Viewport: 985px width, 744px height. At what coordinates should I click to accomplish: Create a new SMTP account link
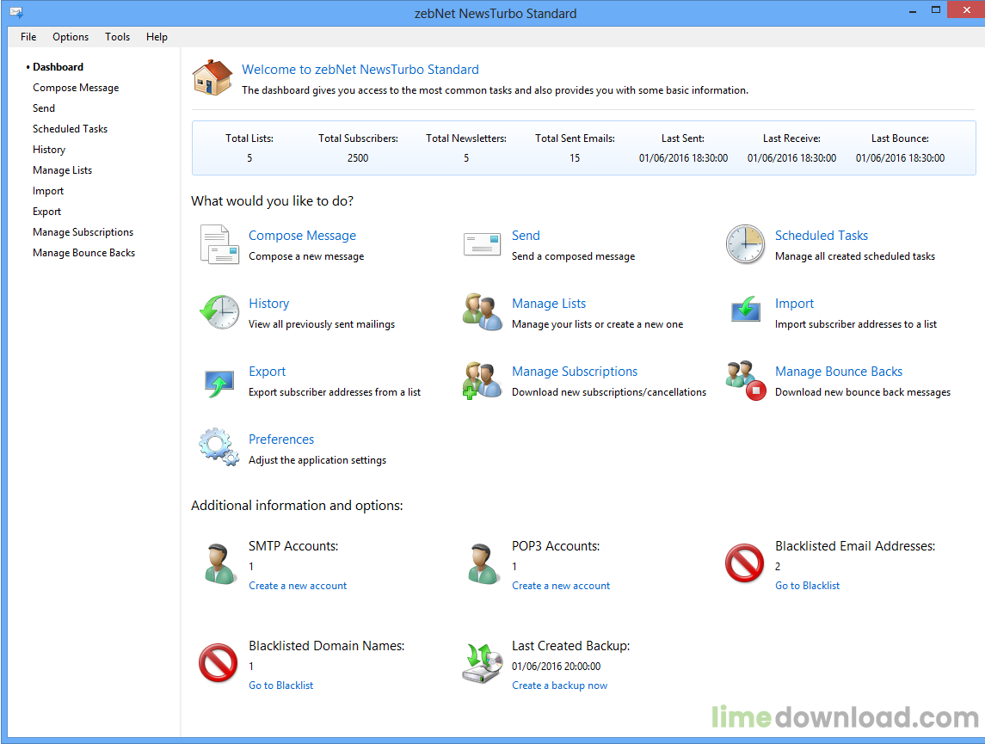[298, 586]
